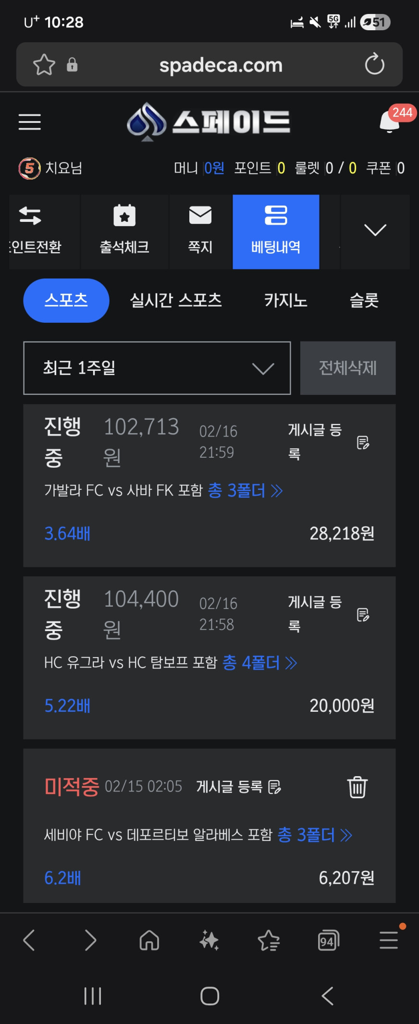Delete the 미적중 bet with the trash icon
419x1024 pixels.
(x=357, y=787)
